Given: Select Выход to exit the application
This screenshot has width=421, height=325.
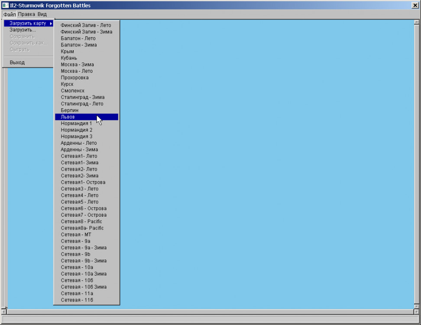Looking at the screenshot, I should coord(17,62).
